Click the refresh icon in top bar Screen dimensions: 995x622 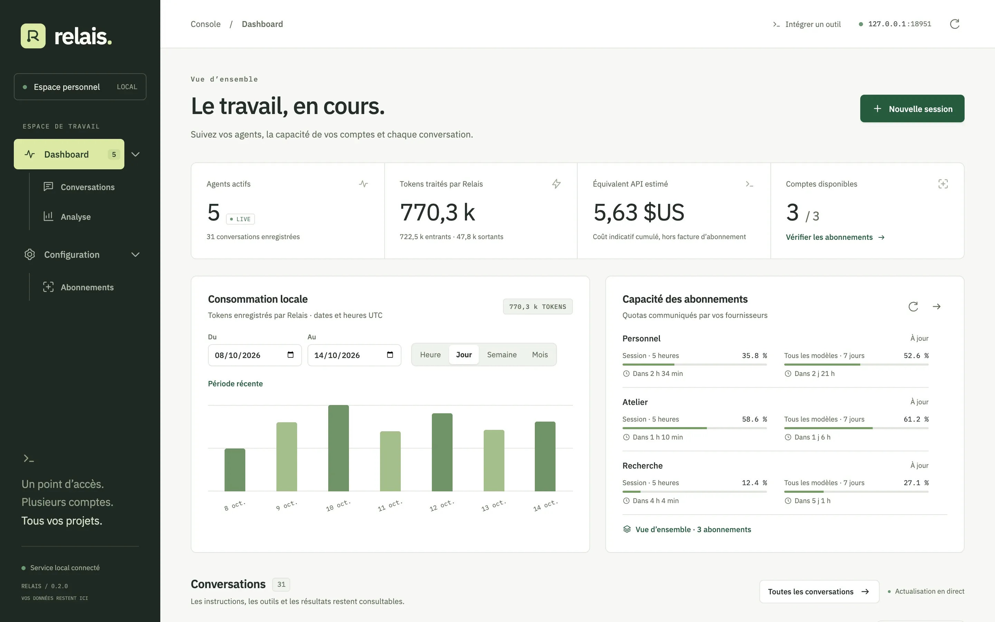[954, 24]
